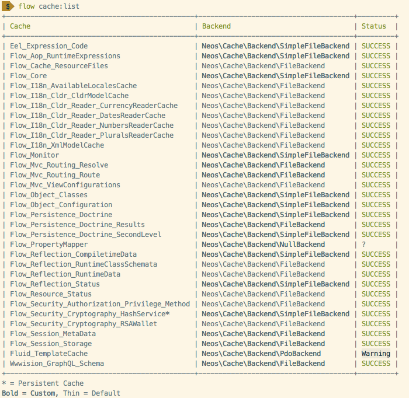Click the bold 'Custom' legend word
Screen dimensions: 409x398
[x=43, y=393]
